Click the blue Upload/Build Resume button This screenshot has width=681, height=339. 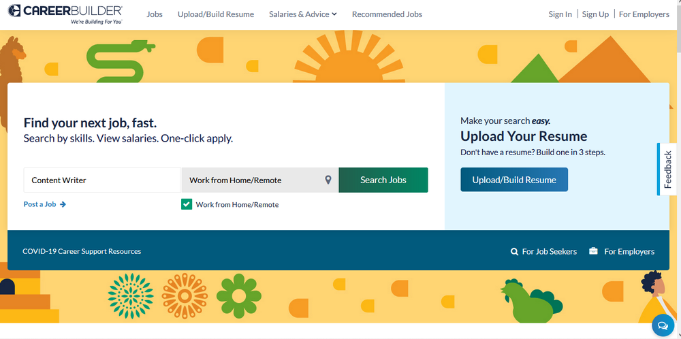pyautogui.click(x=514, y=180)
